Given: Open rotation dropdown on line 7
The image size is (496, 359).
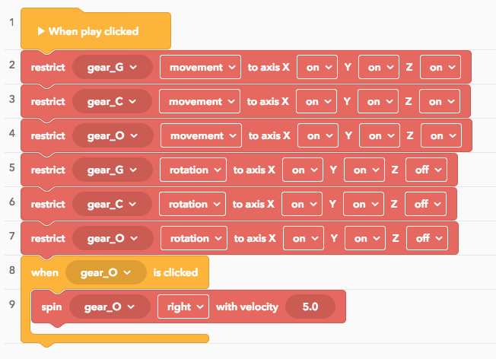Looking at the screenshot, I should pos(194,238).
